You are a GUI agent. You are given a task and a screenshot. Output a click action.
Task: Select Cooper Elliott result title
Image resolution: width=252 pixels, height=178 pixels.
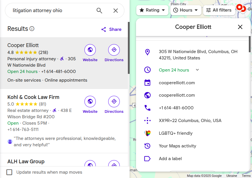coord(23,45)
